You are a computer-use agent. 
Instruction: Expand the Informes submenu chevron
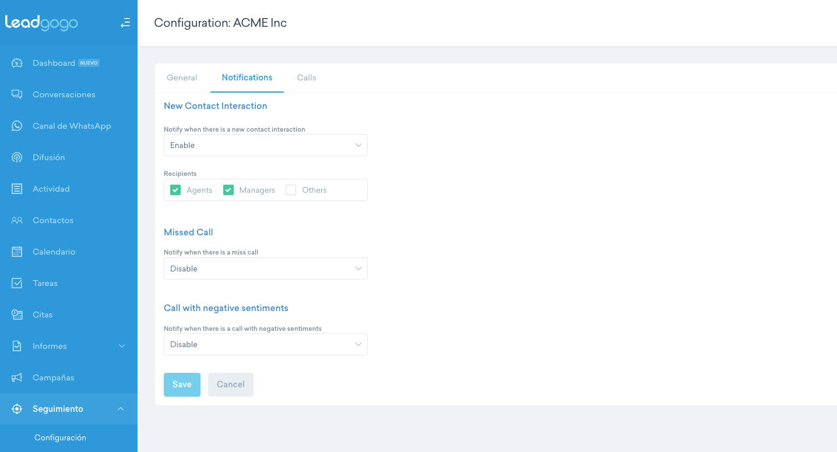(122, 346)
